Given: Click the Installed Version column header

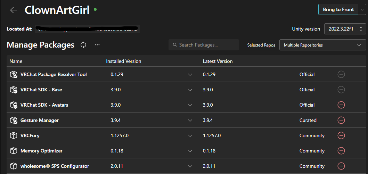Looking at the screenshot, I should [x=124, y=61].
